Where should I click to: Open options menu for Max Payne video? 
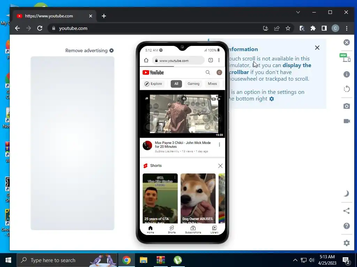pos(219,145)
